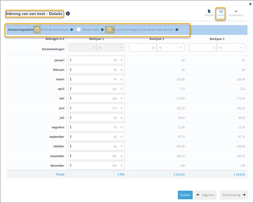254x203 pixels.
Task: Check the Alle periodes checkbox
Action: pos(79,29)
